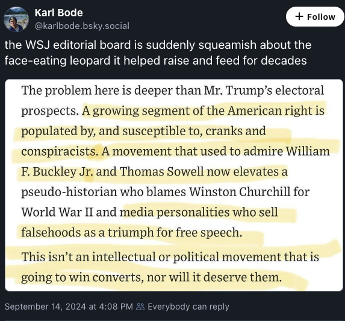
Task: Open the Karl Bode display name link
Action: tap(59, 13)
